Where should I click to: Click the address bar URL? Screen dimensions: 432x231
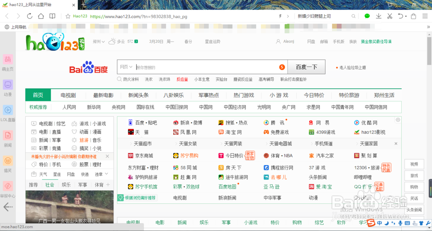click(x=139, y=16)
